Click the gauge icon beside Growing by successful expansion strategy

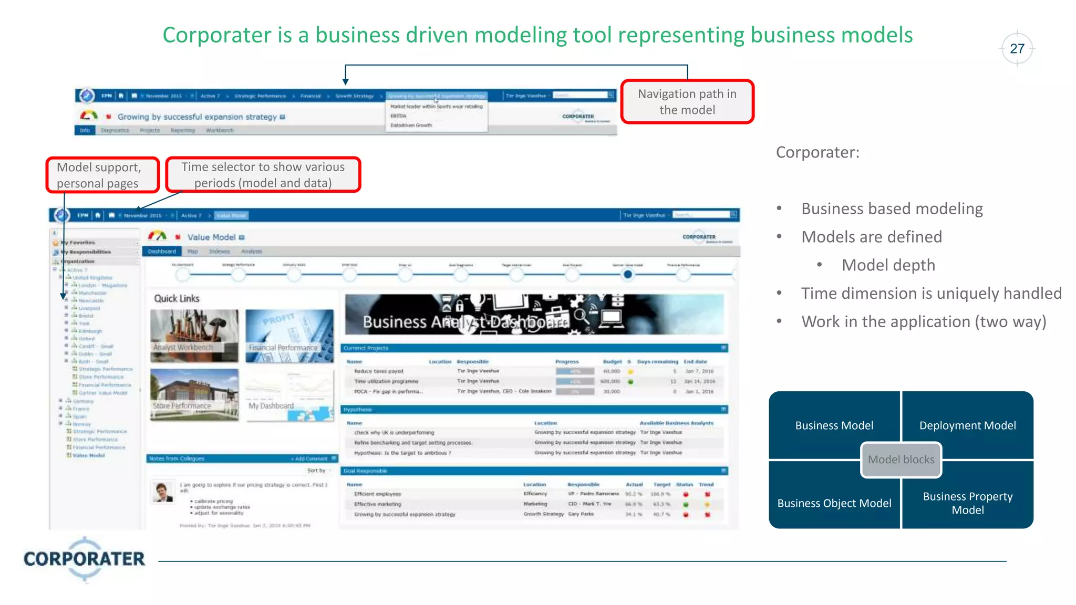(89, 116)
